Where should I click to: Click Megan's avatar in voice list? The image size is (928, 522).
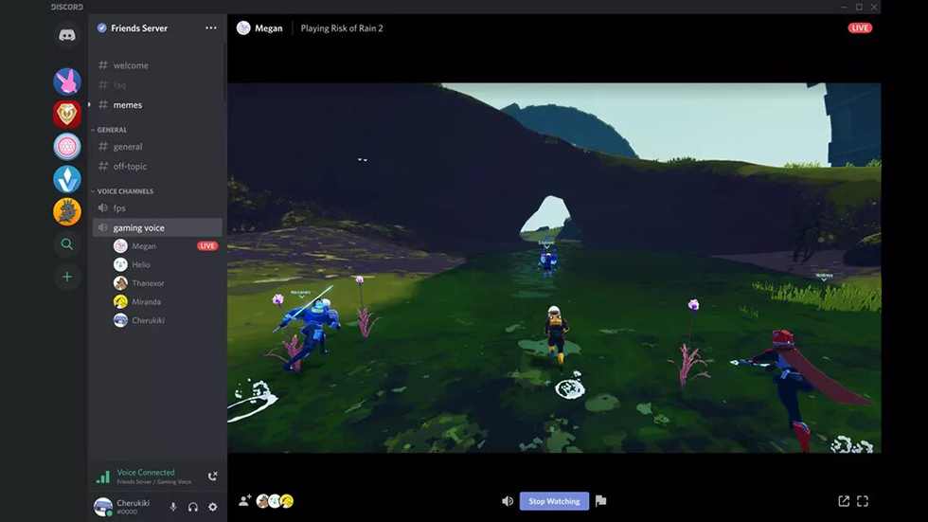pos(120,246)
